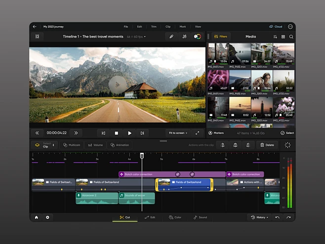Switch media panel to grid view
The height and width of the screenshot is (244, 325).
click(283, 37)
